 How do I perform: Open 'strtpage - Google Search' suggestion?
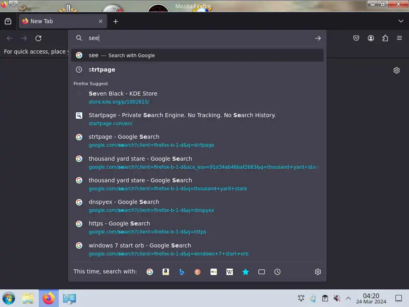coord(197,141)
